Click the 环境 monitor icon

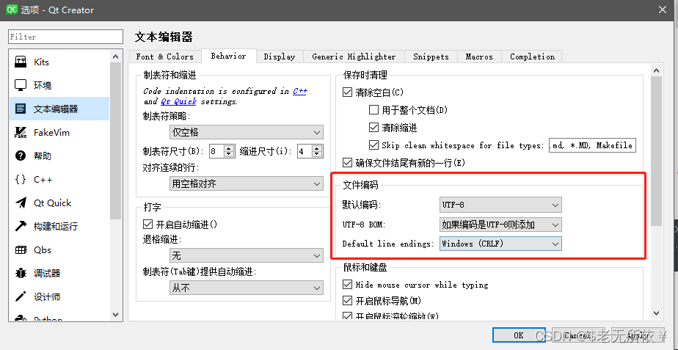(21, 85)
